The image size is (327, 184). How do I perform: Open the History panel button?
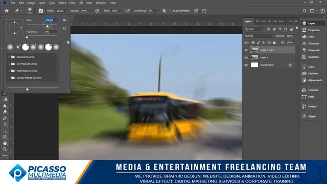coord(312,106)
